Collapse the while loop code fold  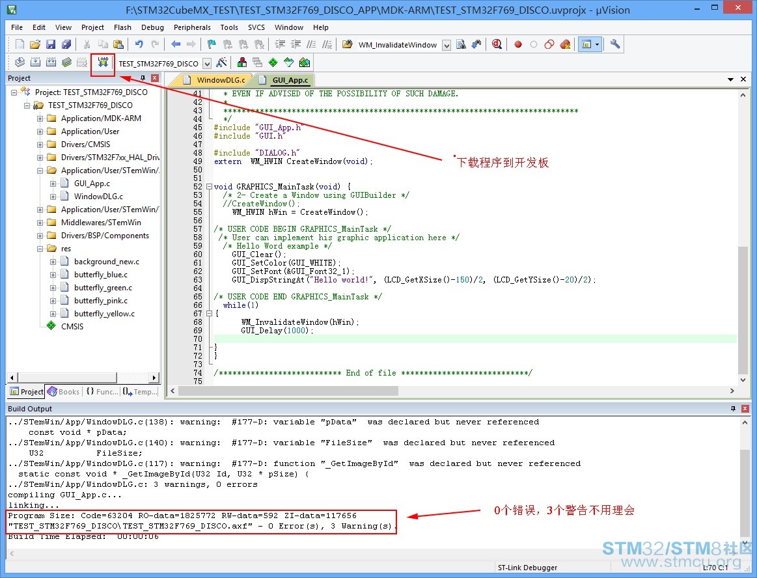pos(209,313)
